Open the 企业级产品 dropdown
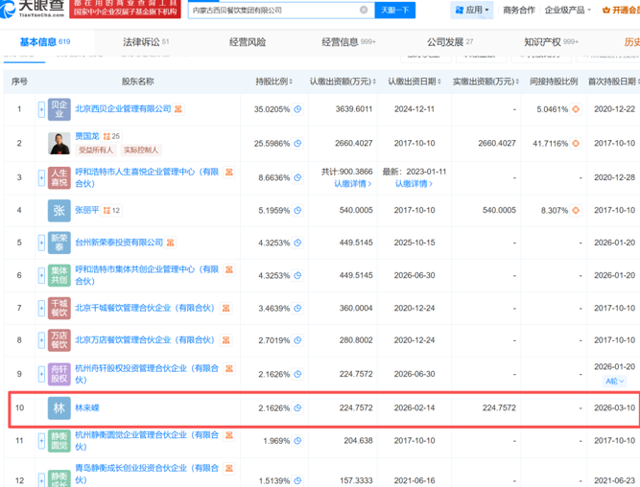This screenshot has height=487, width=640. pyautogui.click(x=568, y=11)
